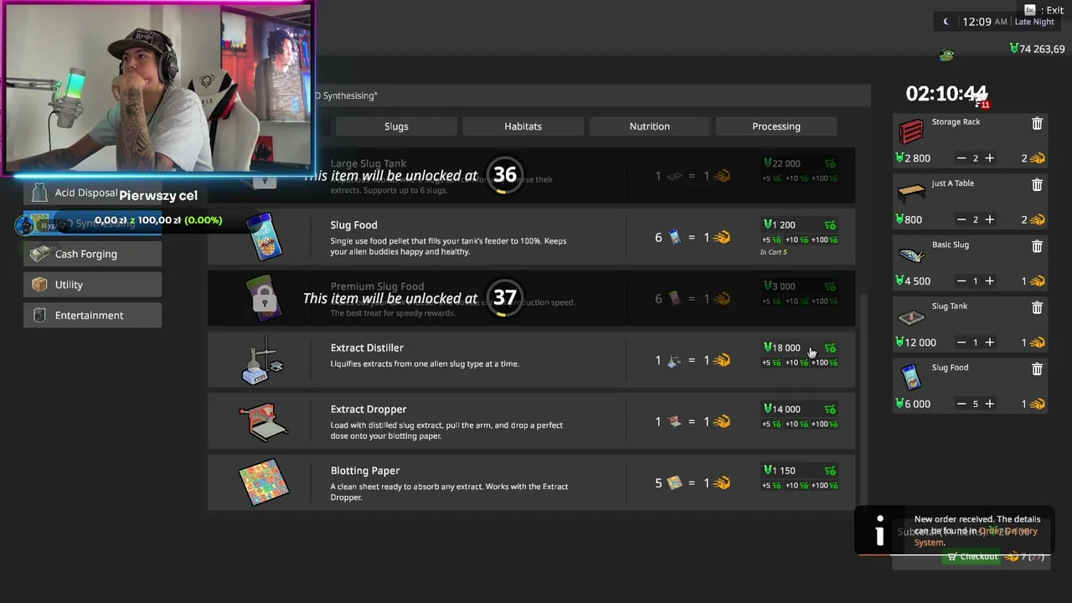
Task: Add +5 Extract Droppers to cart
Action: [x=770, y=424]
